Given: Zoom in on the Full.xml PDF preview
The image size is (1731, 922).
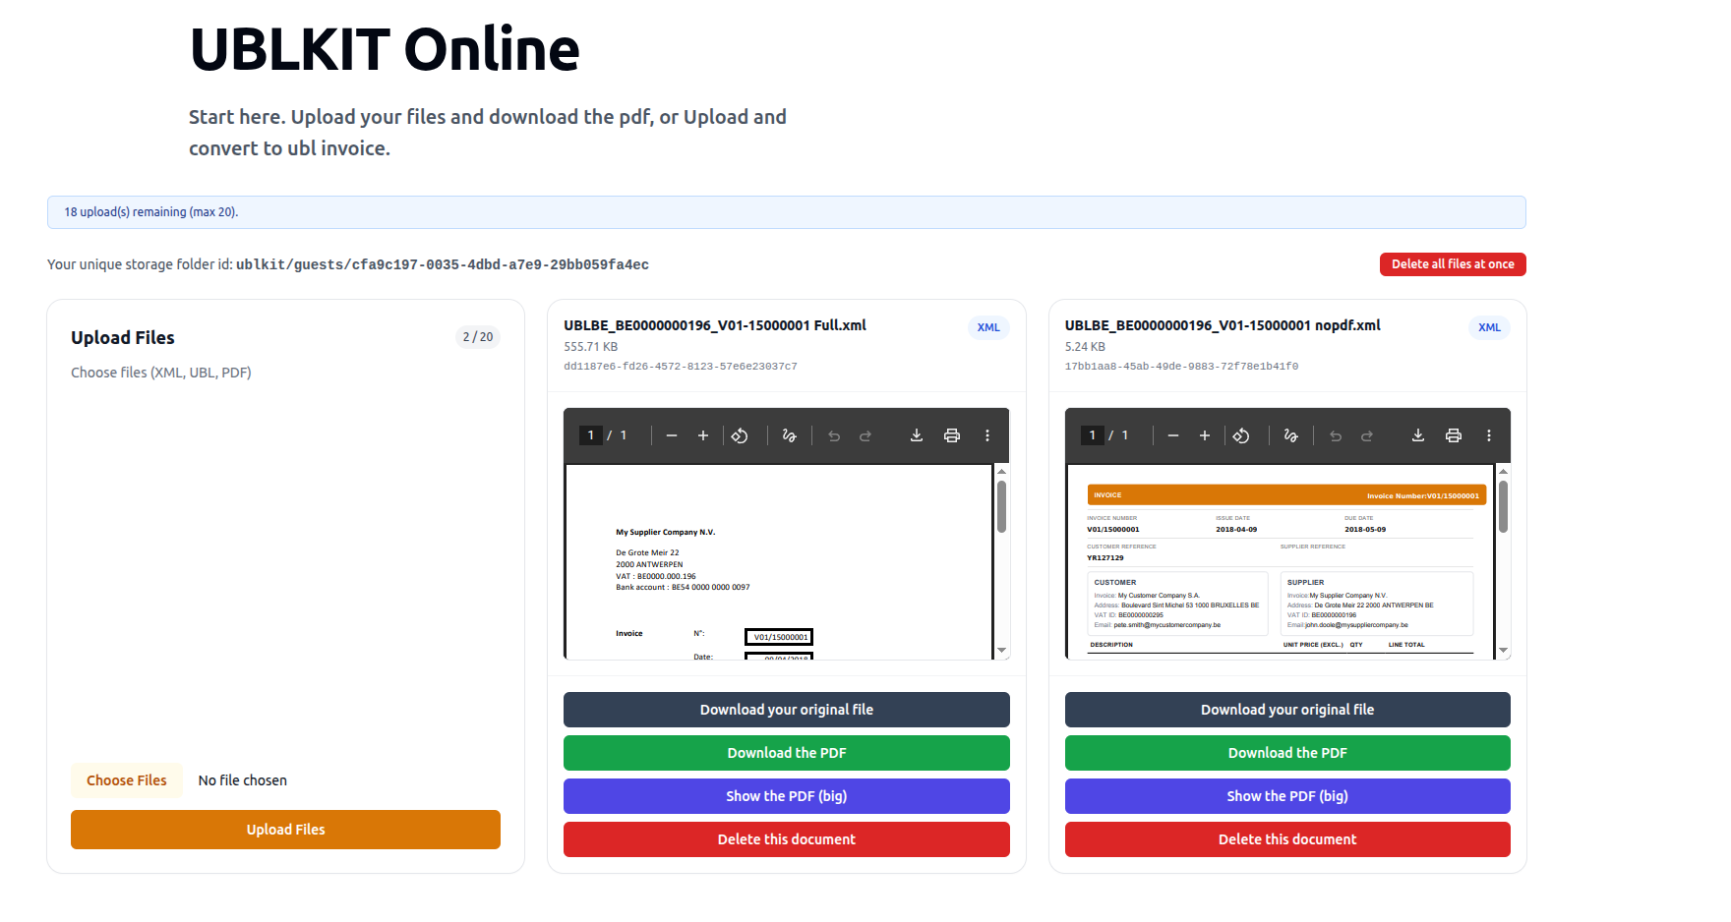Looking at the screenshot, I should 703,434.
